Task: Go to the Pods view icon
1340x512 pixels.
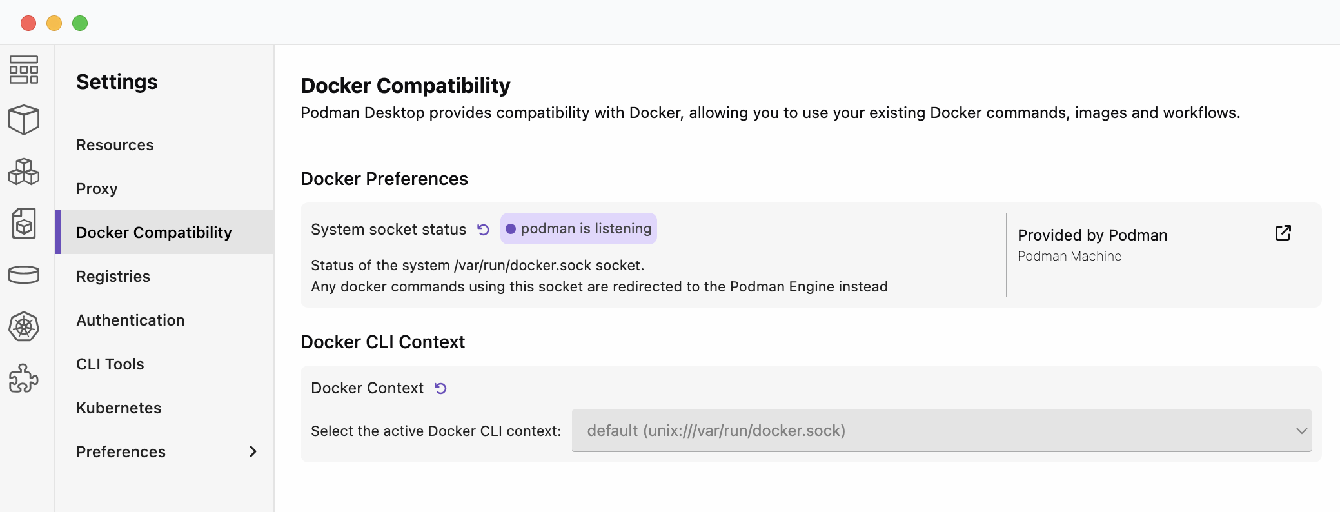Action: tap(24, 172)
